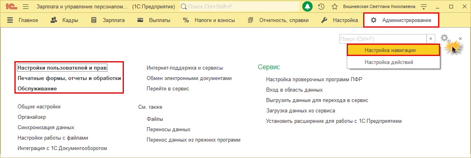Open the Зарплата section tab
This screenshot has width=471, height=158.
(108, 20)
